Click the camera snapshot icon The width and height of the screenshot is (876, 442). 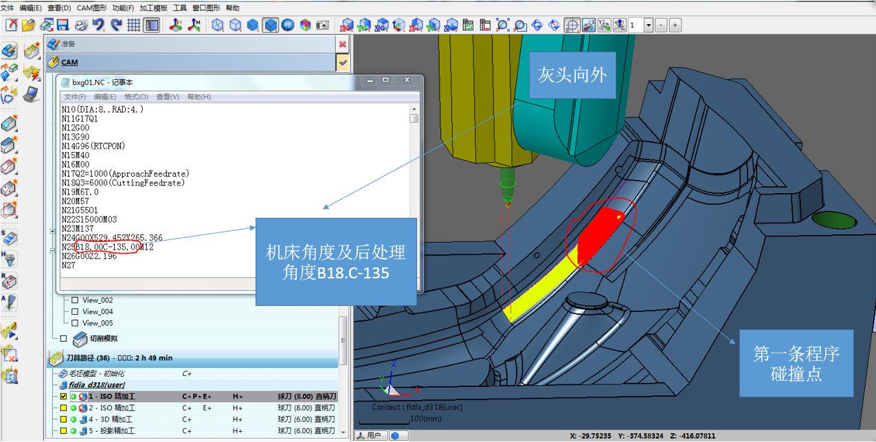pyautogui.click(x=322, y=25)
